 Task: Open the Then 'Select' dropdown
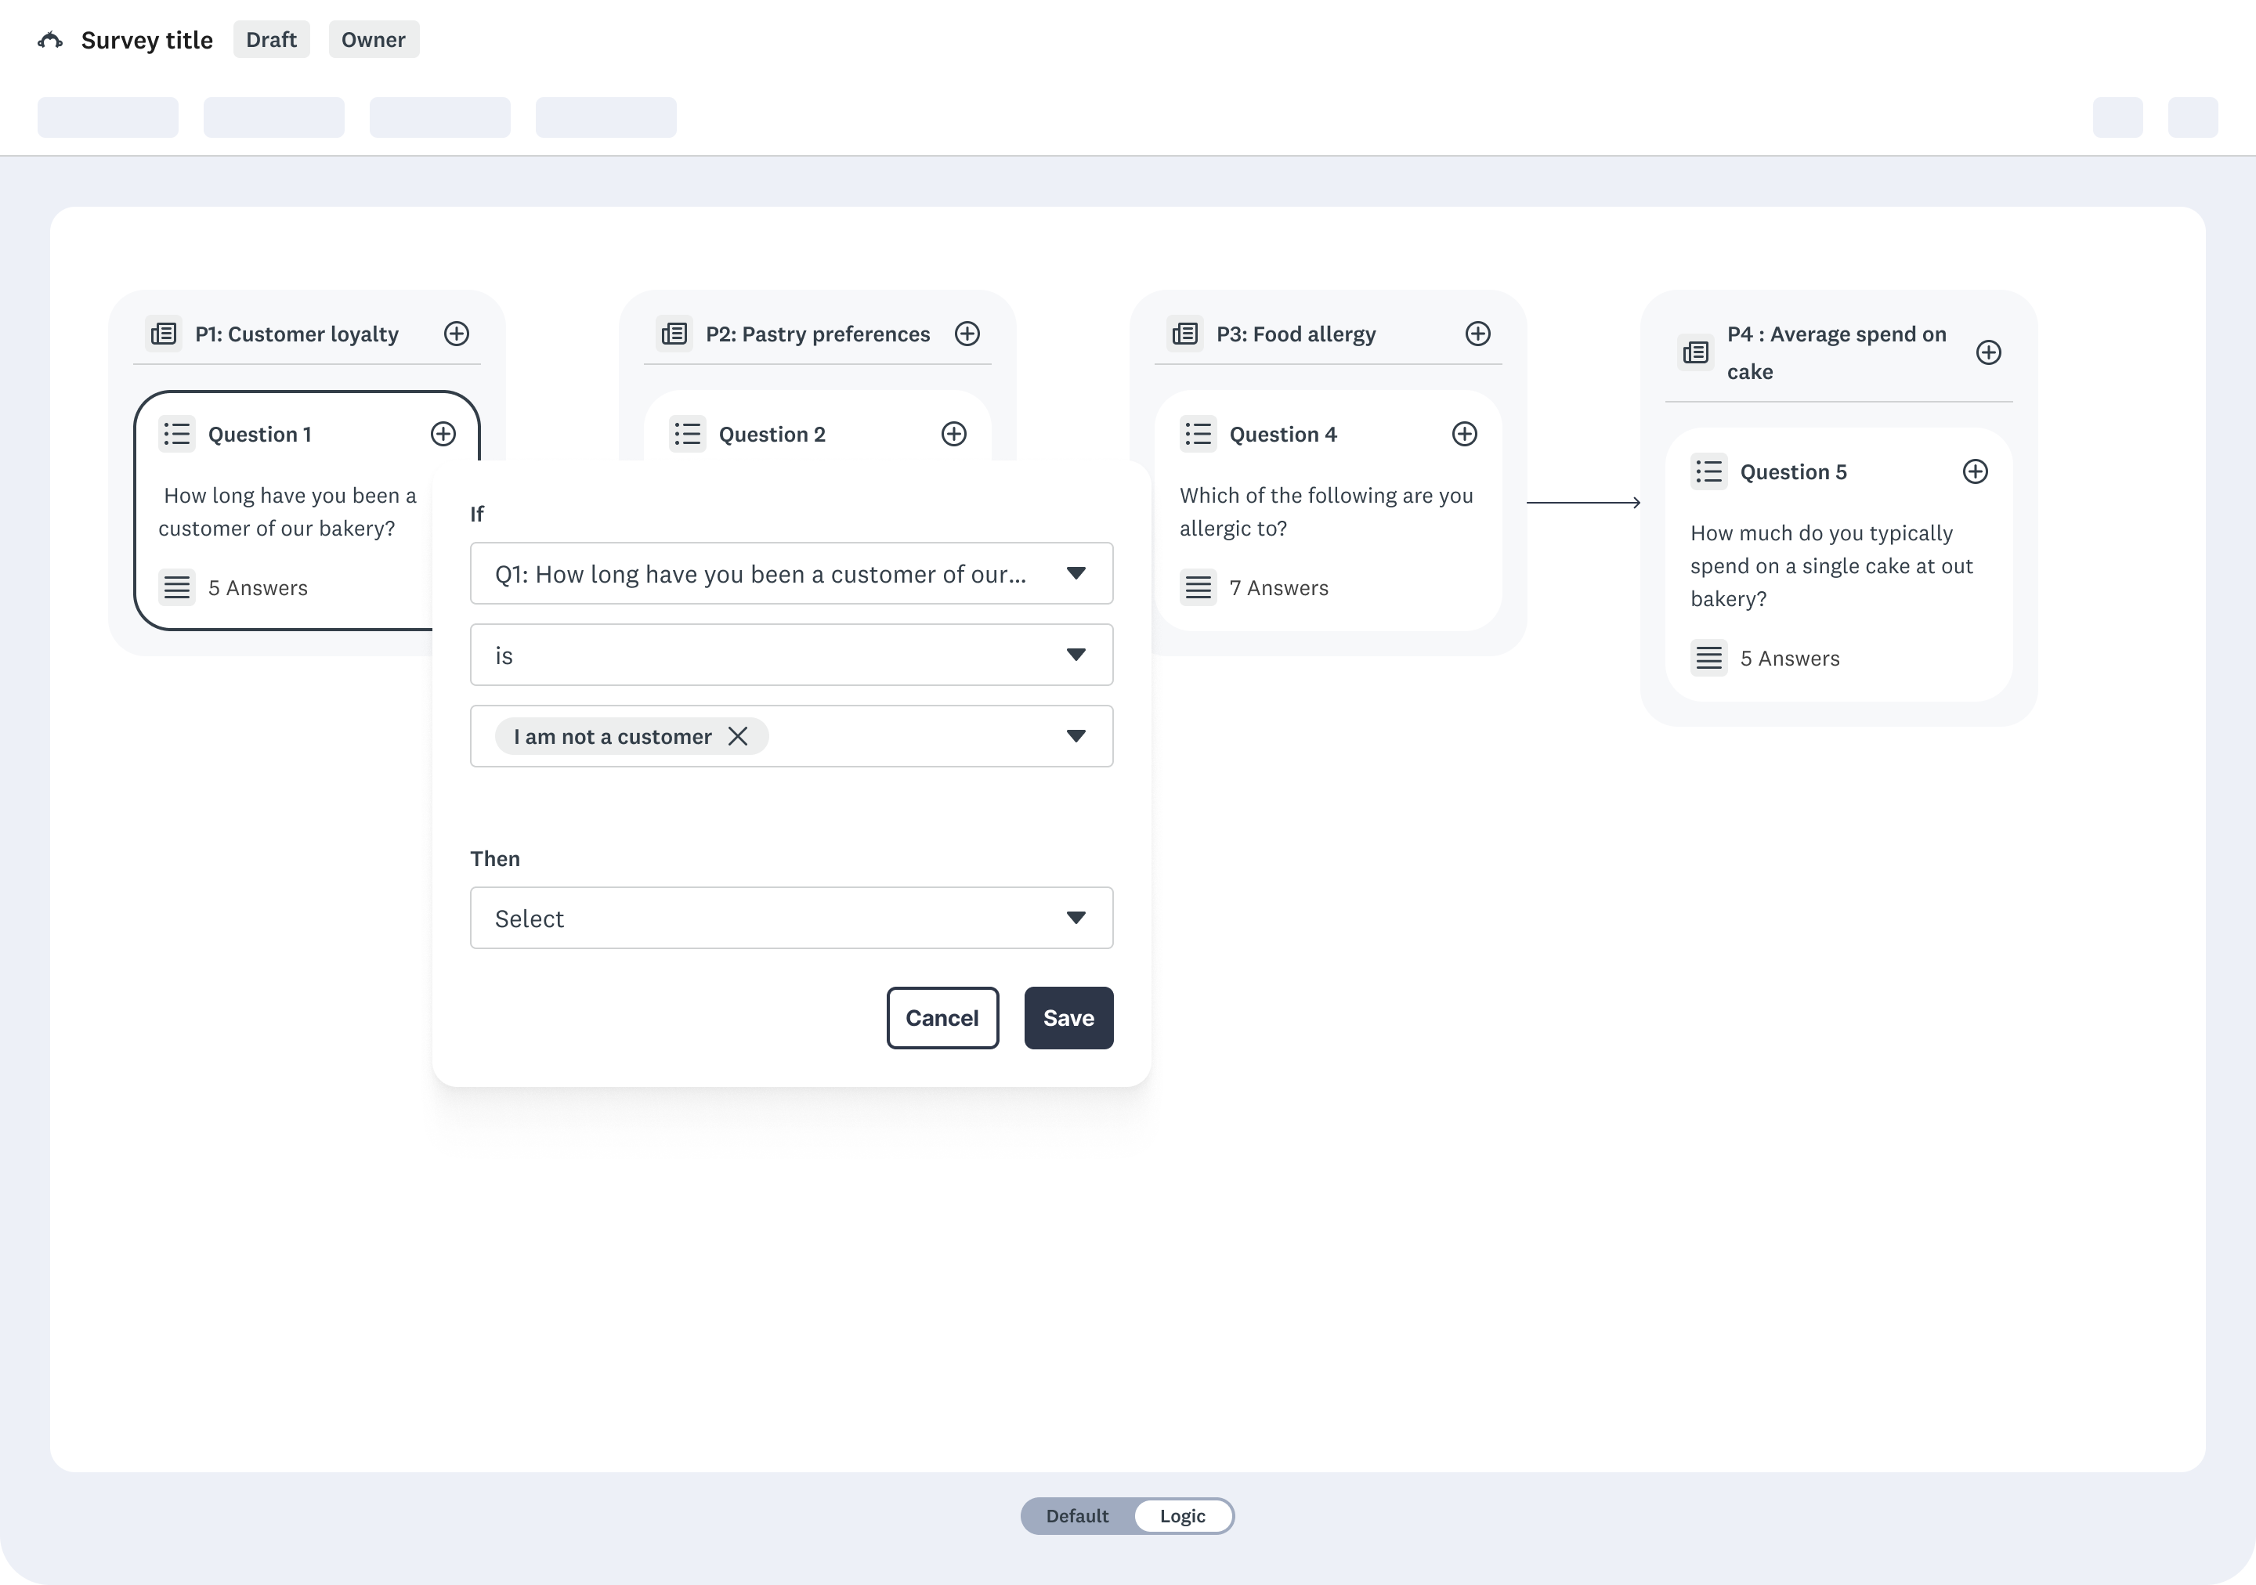(791, 919)
